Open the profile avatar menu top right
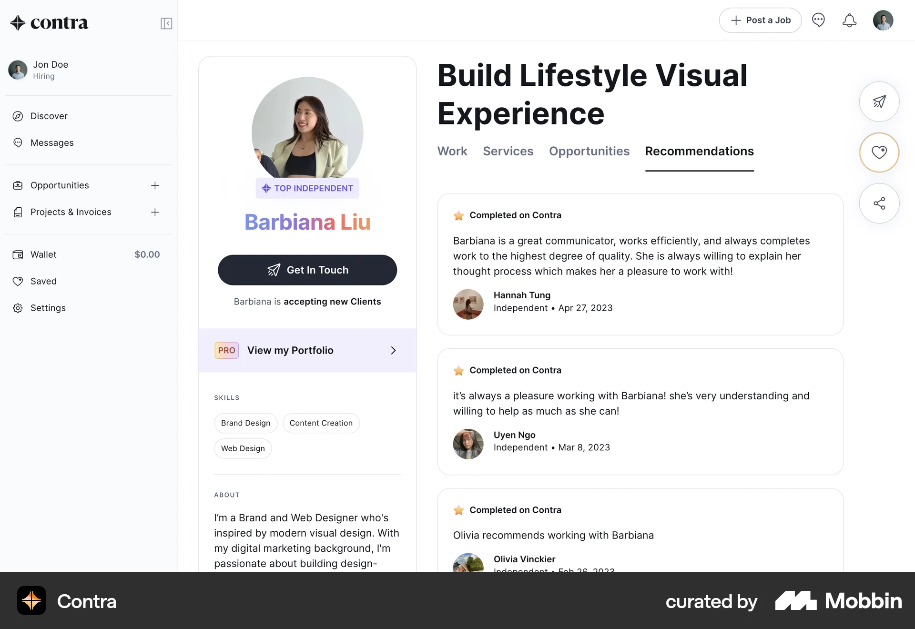Viewport: 915px width, 629px height. click(884, 20)
